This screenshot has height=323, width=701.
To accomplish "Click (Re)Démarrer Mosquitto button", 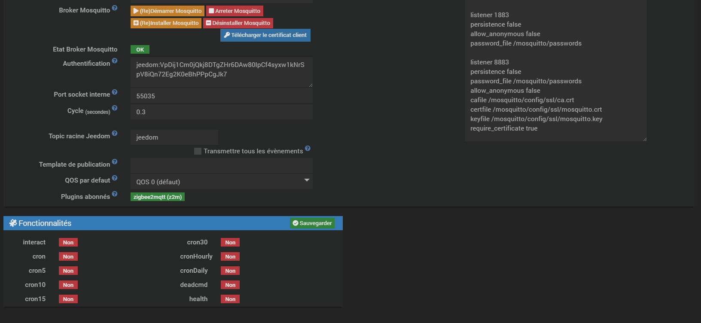I will tap(168, 11).
